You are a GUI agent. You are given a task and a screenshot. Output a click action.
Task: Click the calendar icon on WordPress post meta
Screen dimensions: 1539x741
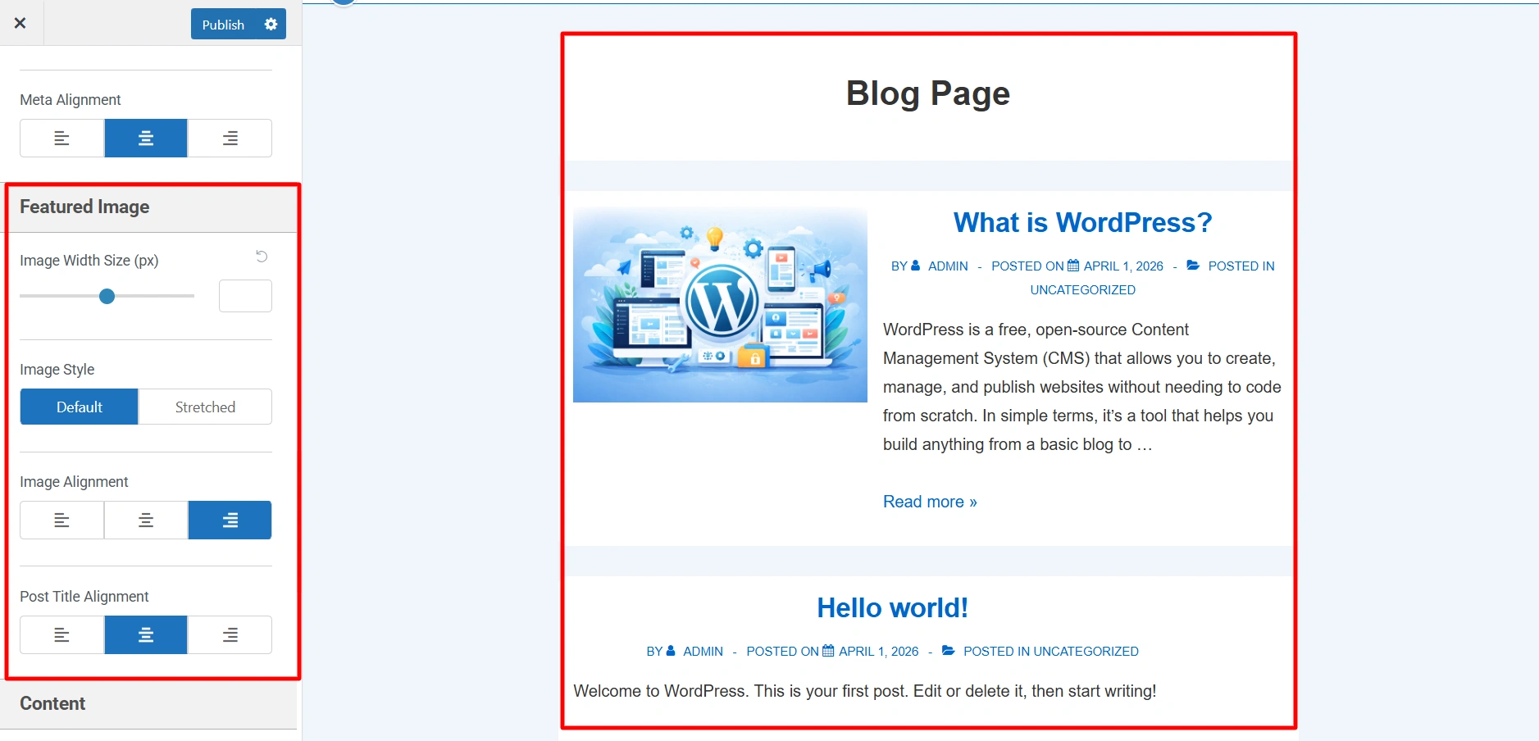tap(1073, 266)
